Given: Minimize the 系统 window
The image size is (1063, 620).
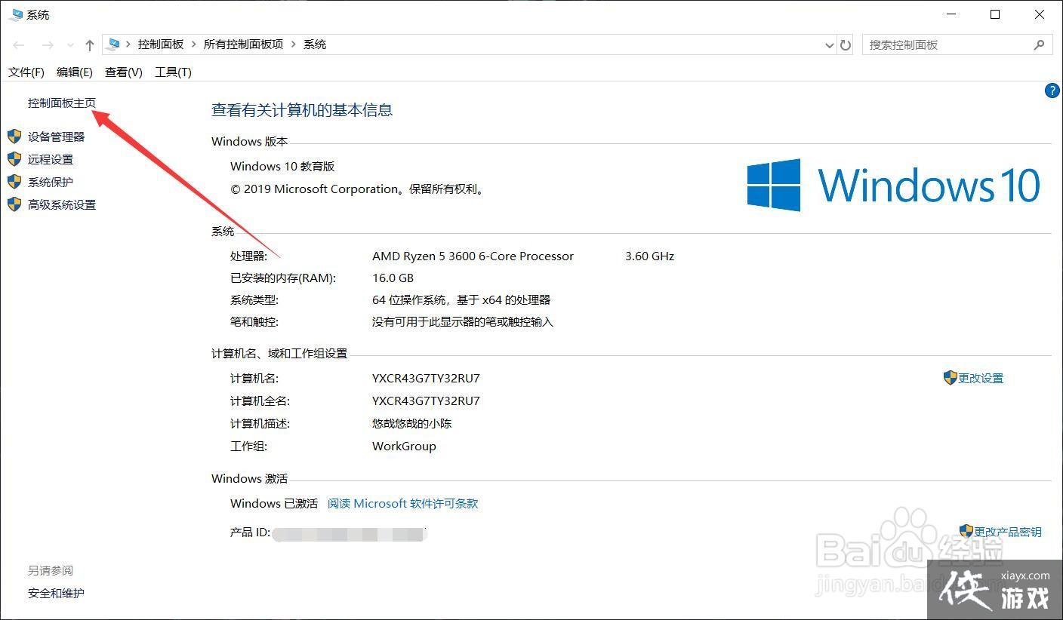Looking at the screenshot, I should tap(952, 14).
